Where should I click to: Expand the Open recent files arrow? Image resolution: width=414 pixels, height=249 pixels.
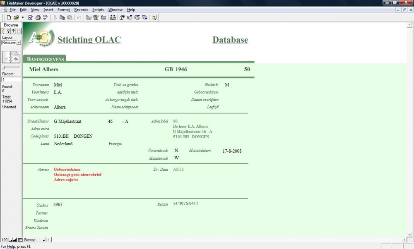(x=23, y=18)
